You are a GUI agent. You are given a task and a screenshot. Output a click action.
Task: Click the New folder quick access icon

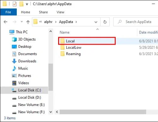pos(21,4)
